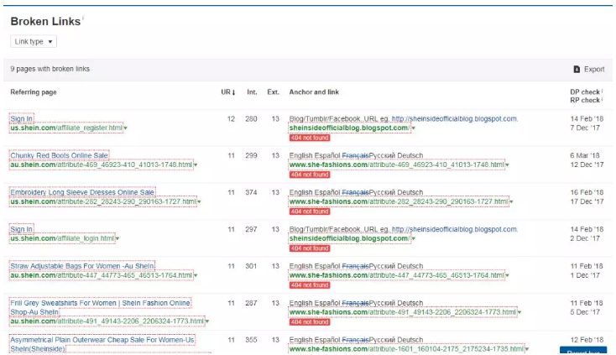Image resolution: width=616 pixels, height=355 pixels.
Task: Open www.she-fashions.com attribute-491 broken link
Action: click(x=402, y=312)
